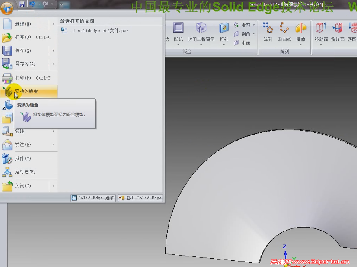Open the 移动面 dropdown arrow
The width and height of the screenshot is (357, 267).
coord(321,44)
